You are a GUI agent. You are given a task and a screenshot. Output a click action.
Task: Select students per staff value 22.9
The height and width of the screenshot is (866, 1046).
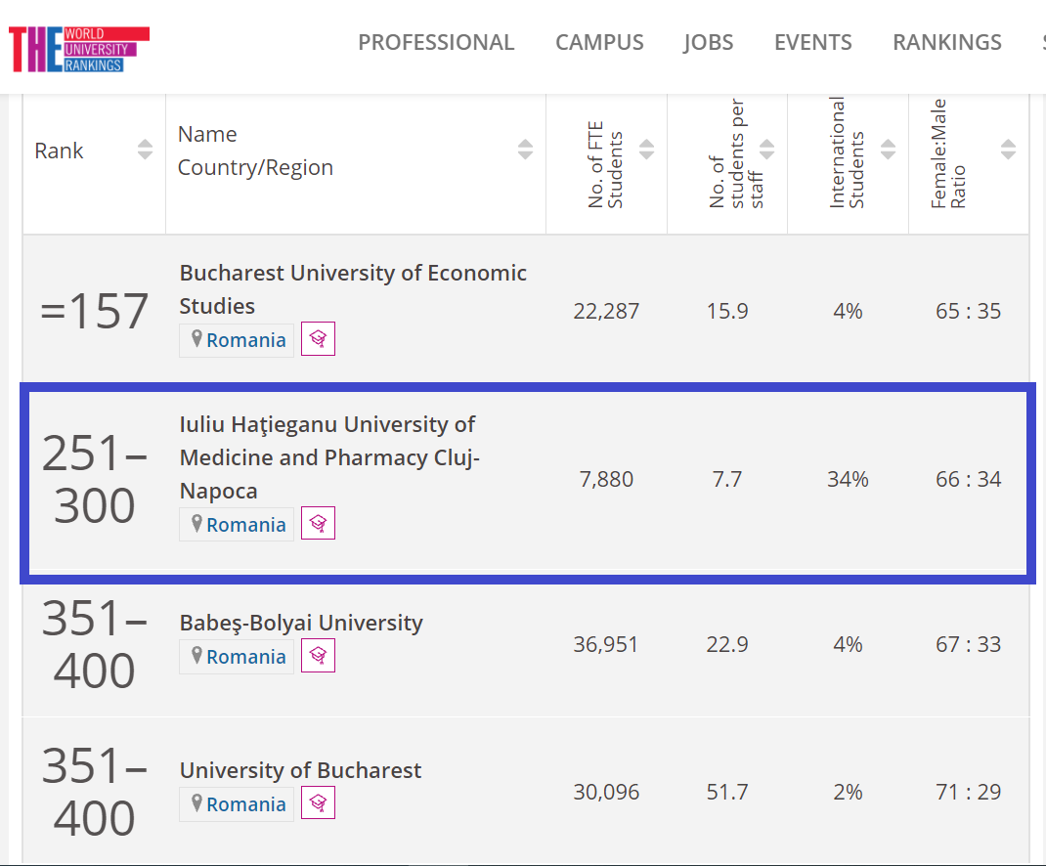click(727, 644)
